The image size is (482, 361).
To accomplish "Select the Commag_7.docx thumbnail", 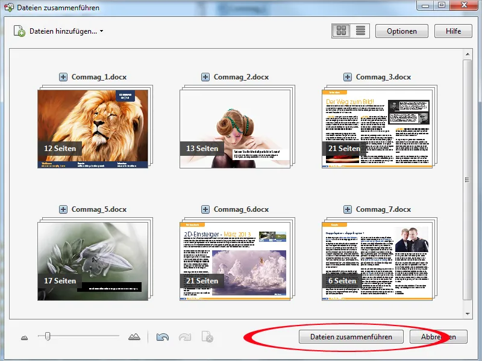I will pyautogui.click(x=377, y=261).
